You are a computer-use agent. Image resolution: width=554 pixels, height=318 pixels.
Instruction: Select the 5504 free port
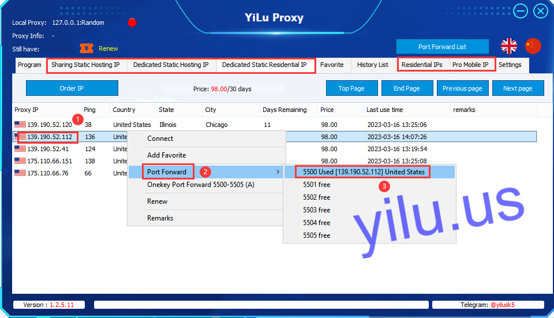click(x=369, y=223)
